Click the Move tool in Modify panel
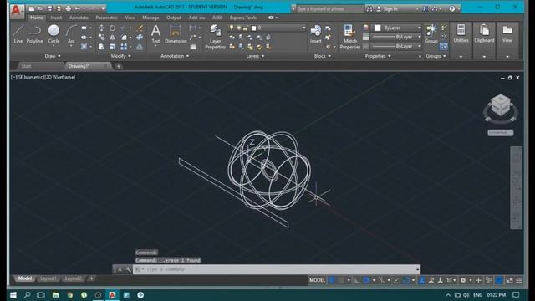 pyautogui.click(x=101, y=28)
